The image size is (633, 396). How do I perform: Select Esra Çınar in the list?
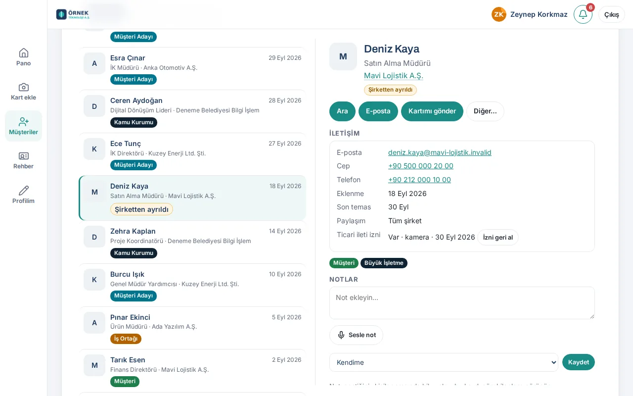click(192, 68)
